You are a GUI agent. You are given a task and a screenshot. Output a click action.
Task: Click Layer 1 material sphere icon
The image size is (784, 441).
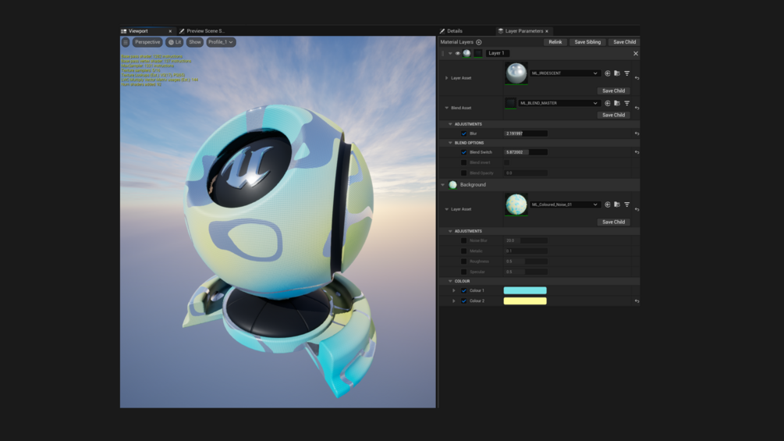(466, 53)
